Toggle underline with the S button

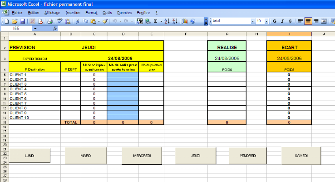pos(290,21)
